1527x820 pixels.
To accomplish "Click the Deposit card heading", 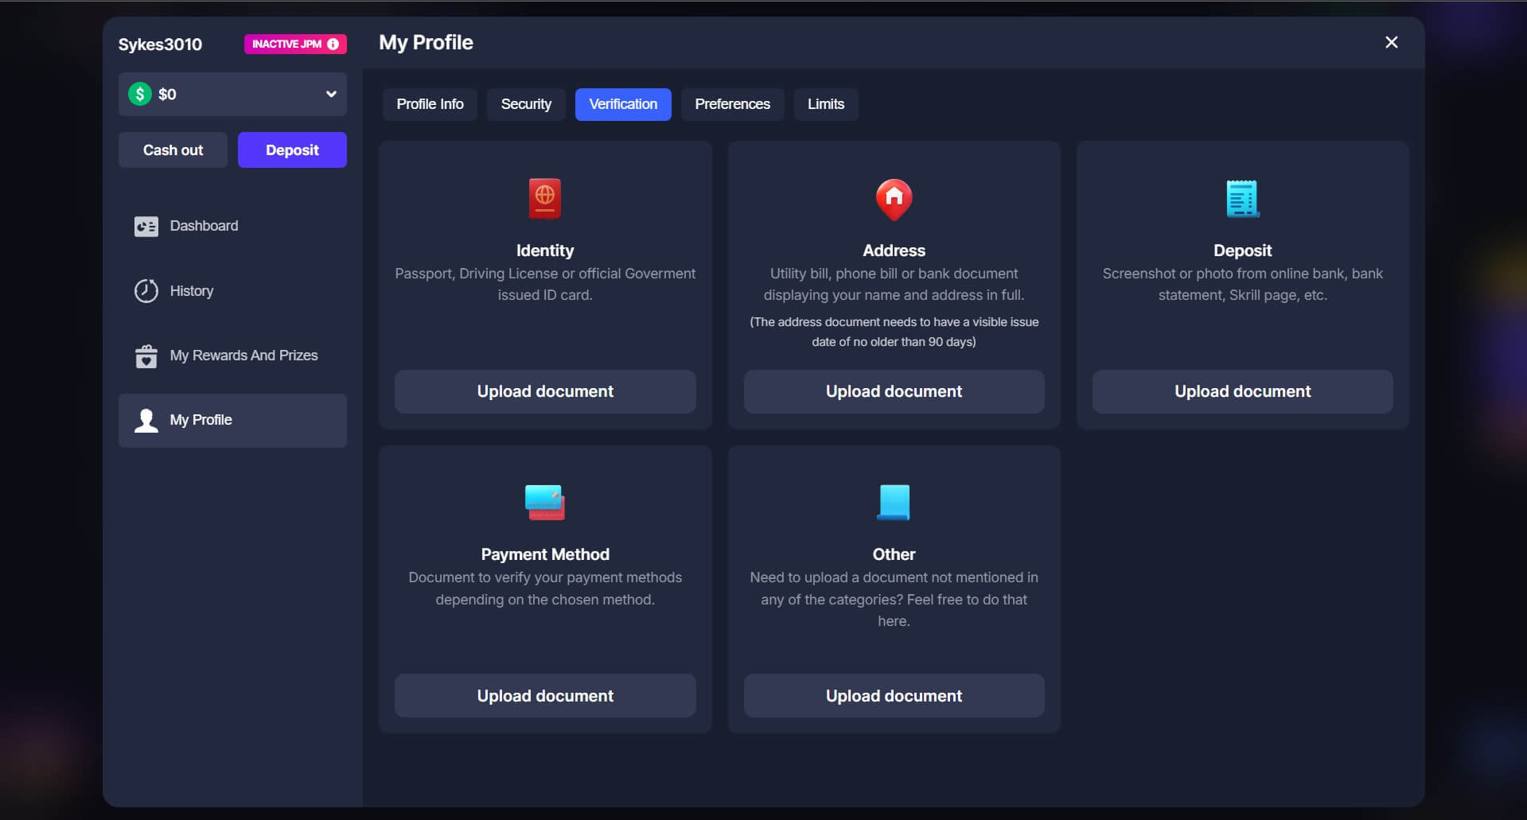I will tap(1242, 251).
